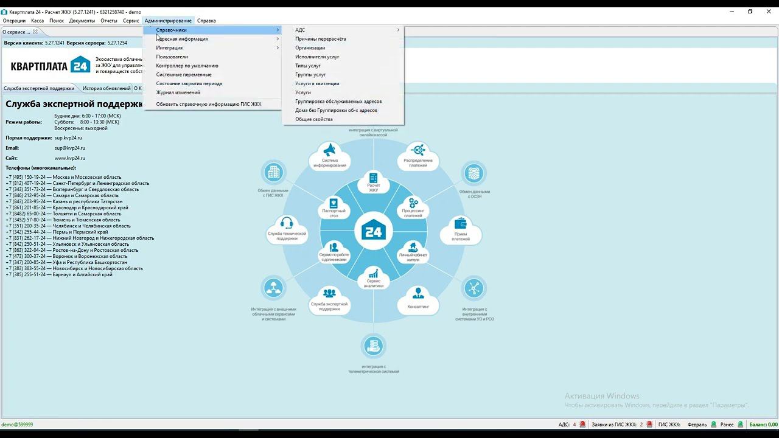Click Интеграция с внешними облачными сервисами icon
Image resolution: width=779 pixels, height=438 pixels.
click(274, 288)
